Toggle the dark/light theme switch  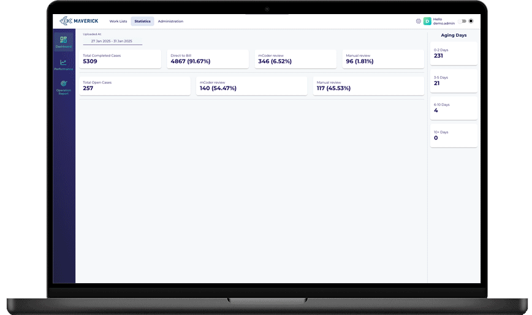click(x=462, y=21)
